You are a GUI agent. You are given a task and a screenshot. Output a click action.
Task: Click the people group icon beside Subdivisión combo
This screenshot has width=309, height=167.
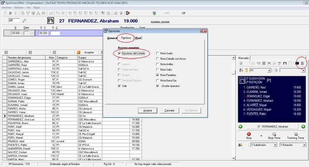click(240, 145)
